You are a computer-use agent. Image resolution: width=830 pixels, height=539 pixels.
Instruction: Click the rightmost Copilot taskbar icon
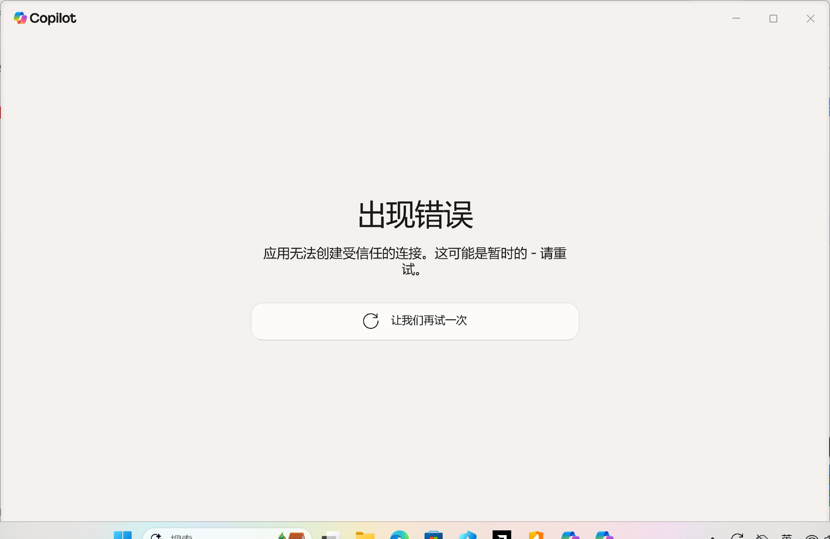point(604,536)
